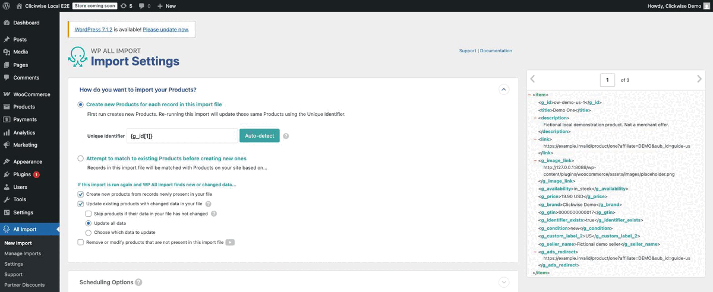Click the Marketing megaphone icon
The height and width of the screenshot is (292, 713).
7,145
